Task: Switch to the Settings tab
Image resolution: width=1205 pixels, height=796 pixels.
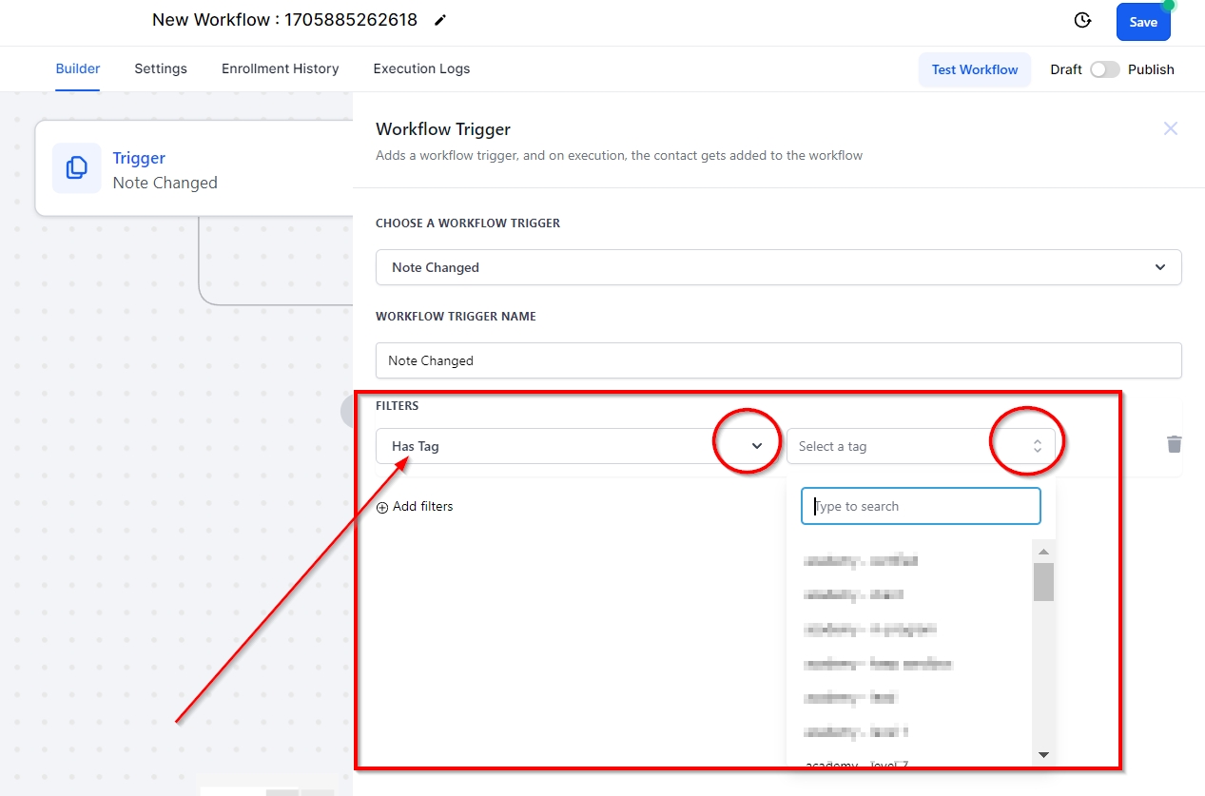Action: tap(161, 68)
